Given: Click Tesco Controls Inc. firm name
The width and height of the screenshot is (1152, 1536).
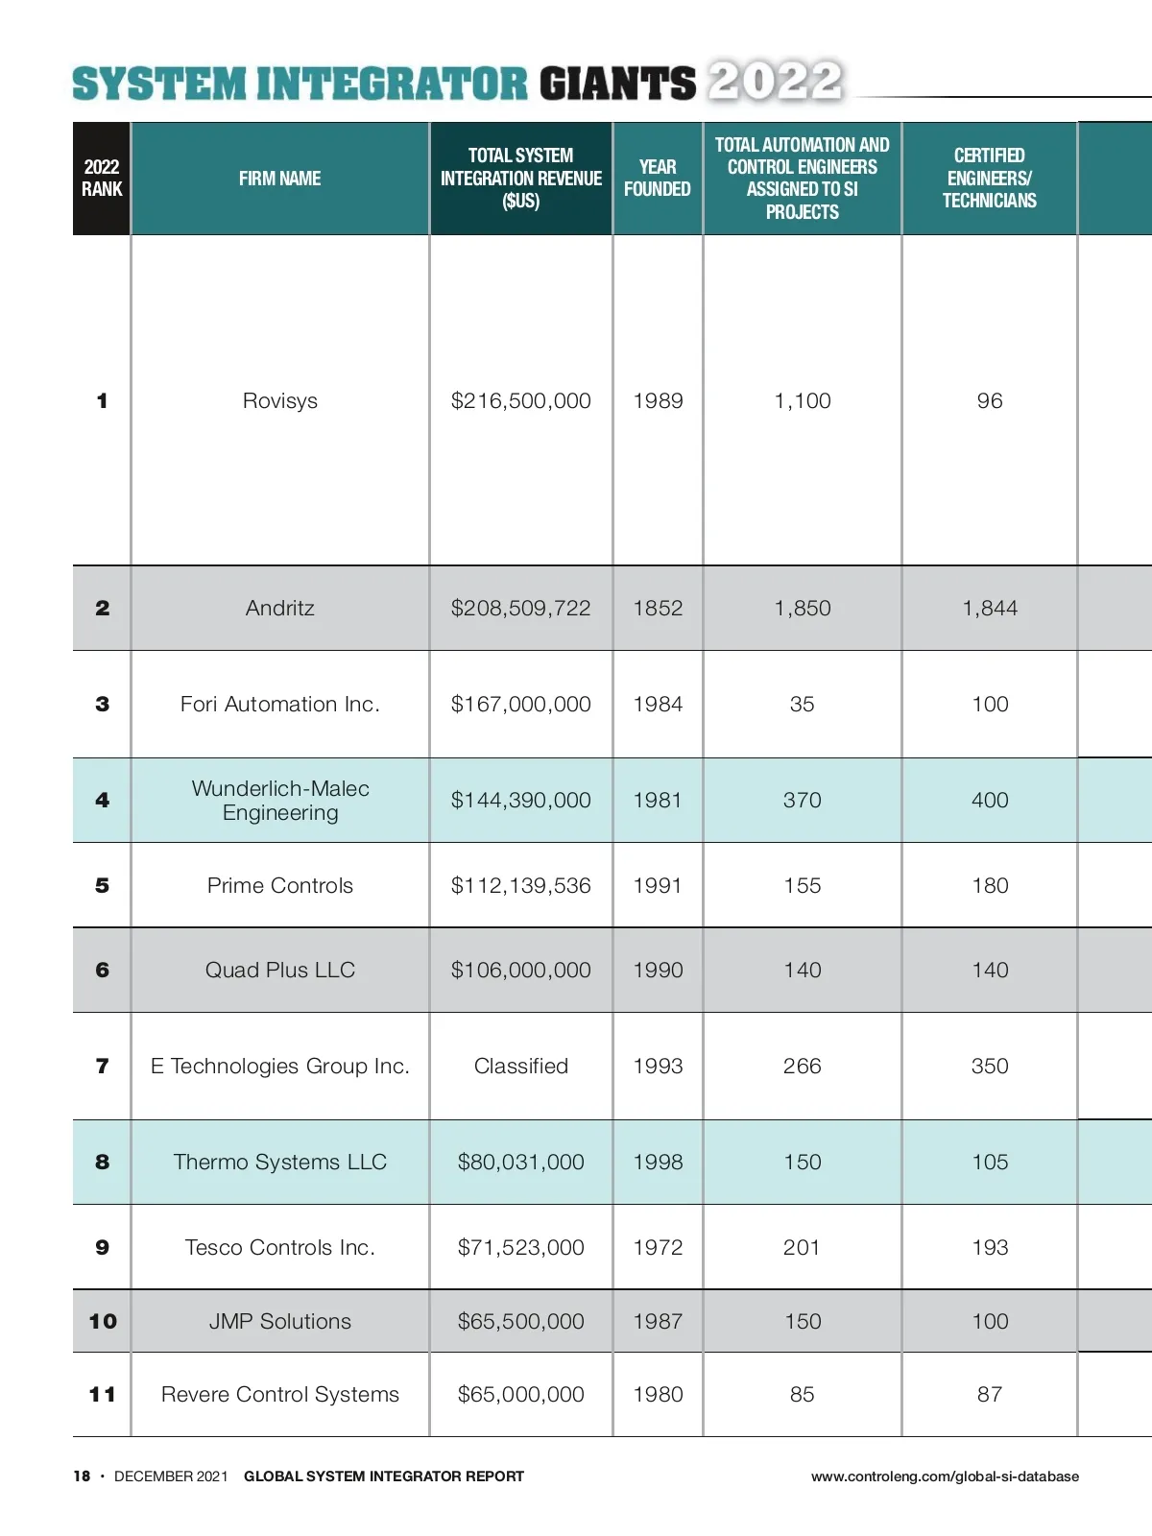Looking at the screenshot, I should (279, 1248).
